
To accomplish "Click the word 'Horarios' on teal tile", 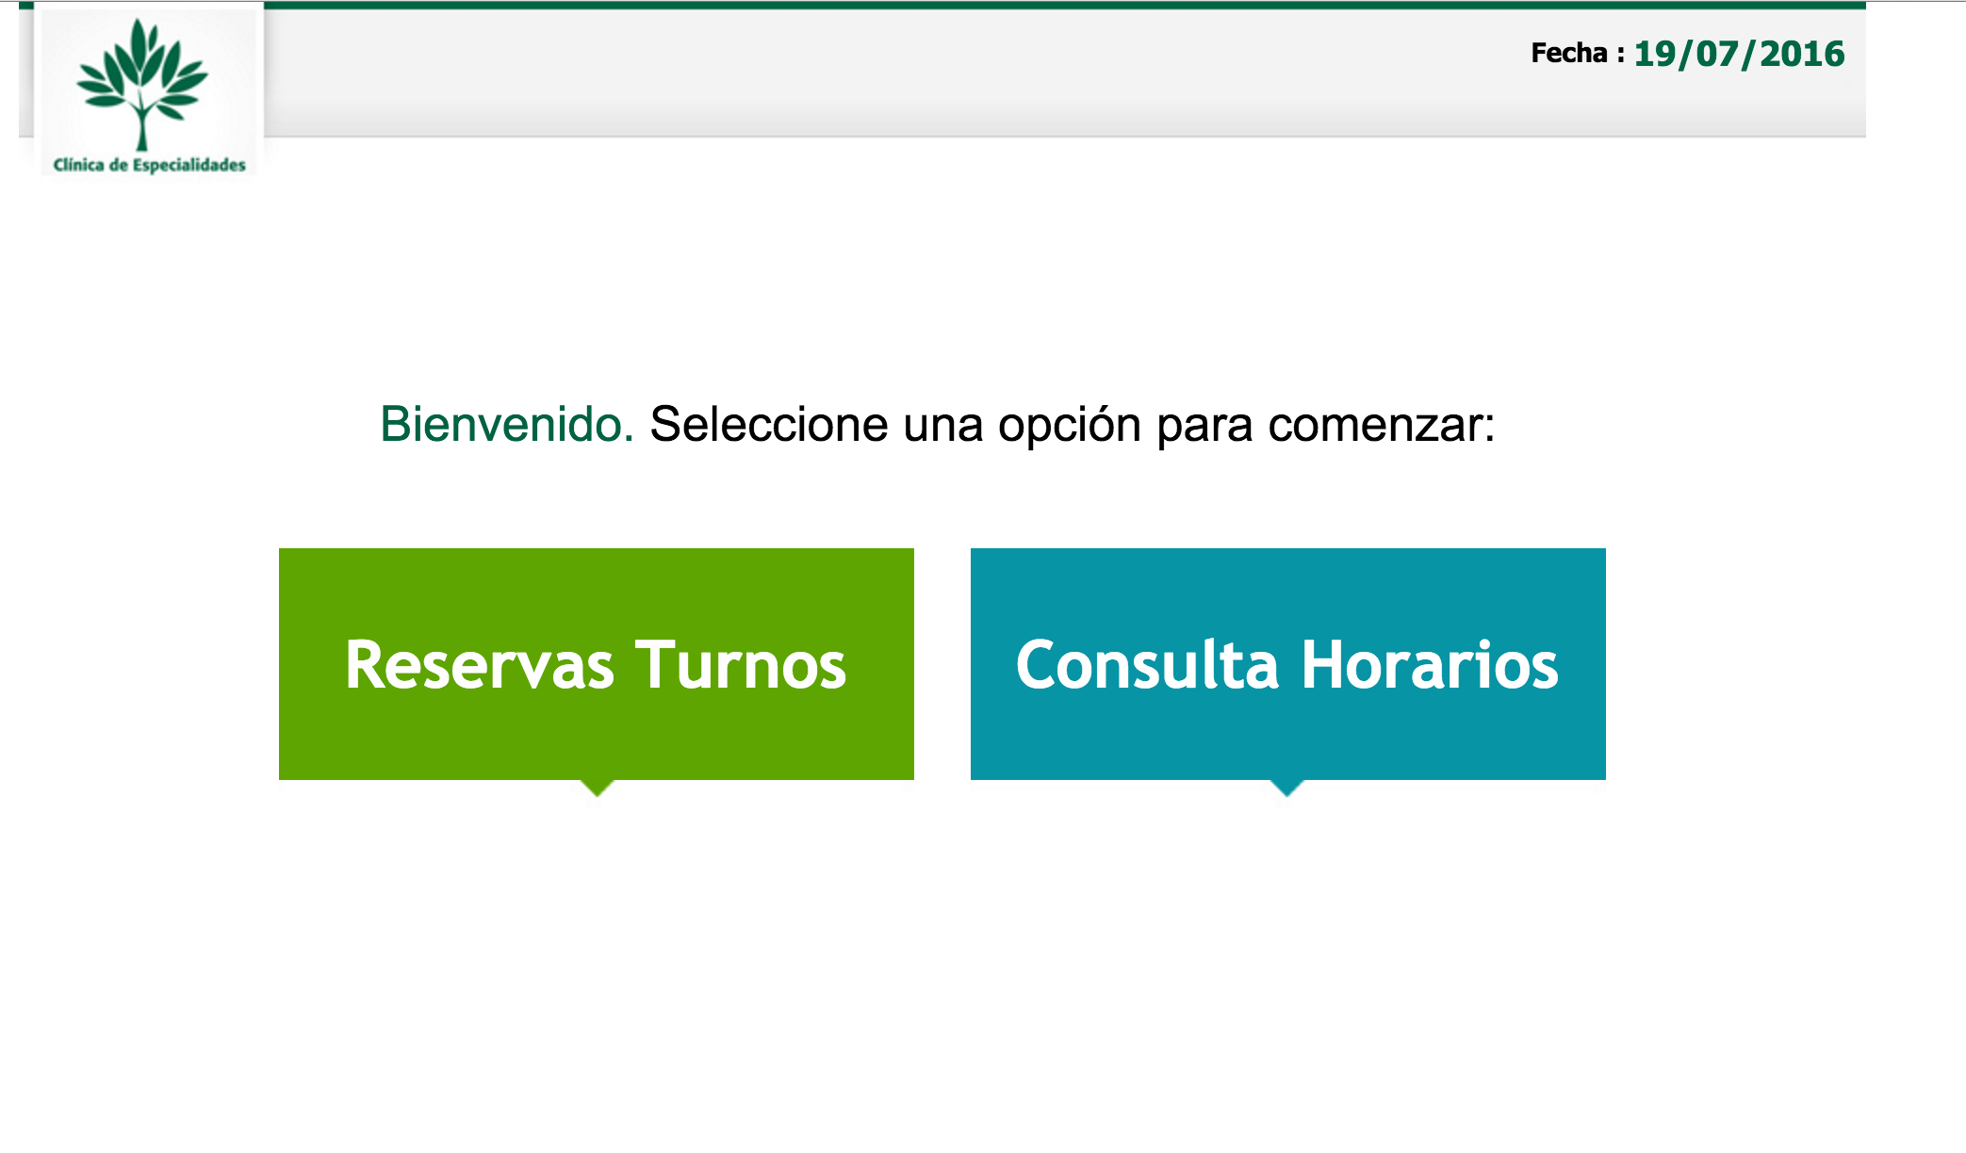I will [1430, 665].
